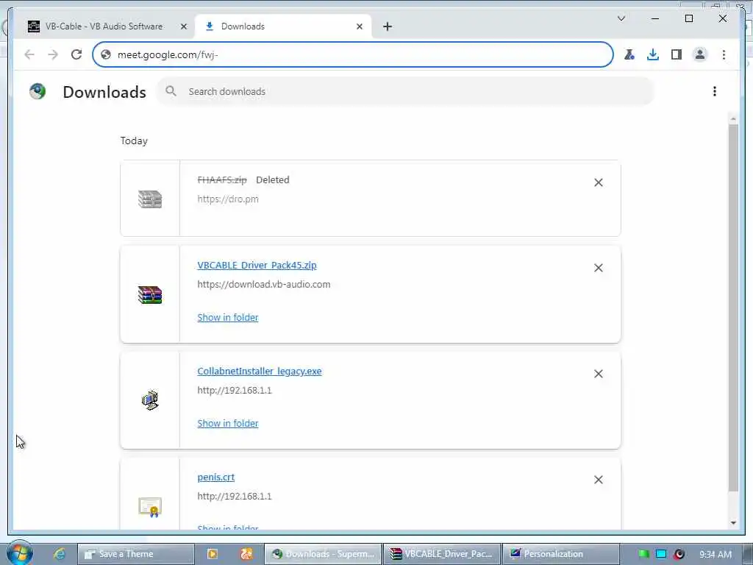Viewport: 753px width, 565px height.
Task: Open CollabnetInstaller_legacy.exe file link
Action: coord(260,372)
